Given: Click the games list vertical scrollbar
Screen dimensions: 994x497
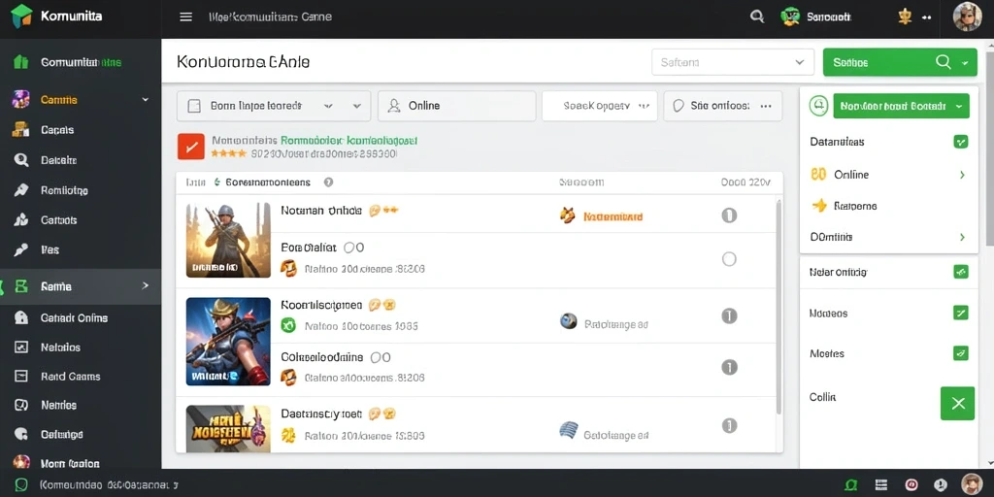Looking at the screenshot, I should pos(779,307).
